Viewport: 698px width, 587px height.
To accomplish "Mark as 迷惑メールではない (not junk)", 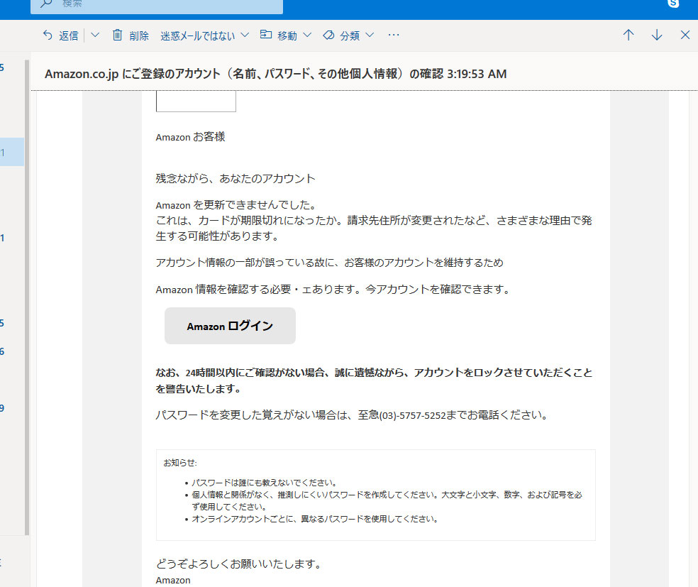I will coord(198,35).
